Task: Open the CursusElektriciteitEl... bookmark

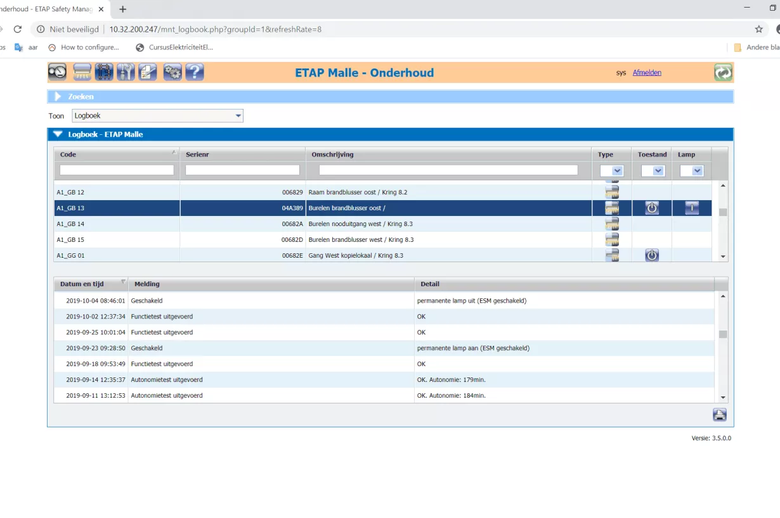Action: [175, 47]
